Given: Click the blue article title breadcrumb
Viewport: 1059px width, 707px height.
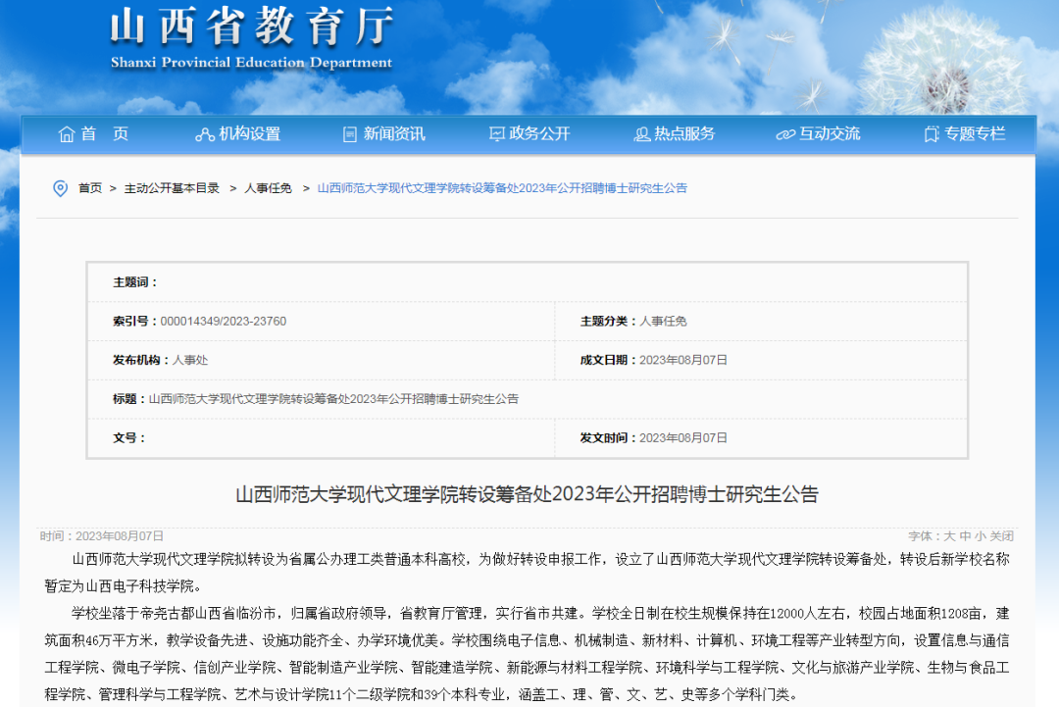Looking at the screenshot, I should pos(502,188).
